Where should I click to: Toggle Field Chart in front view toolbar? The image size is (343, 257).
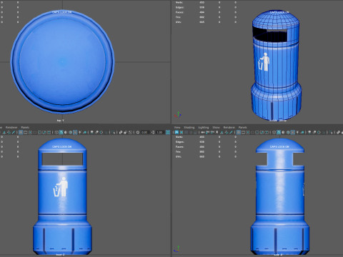(x=39, y=132)
